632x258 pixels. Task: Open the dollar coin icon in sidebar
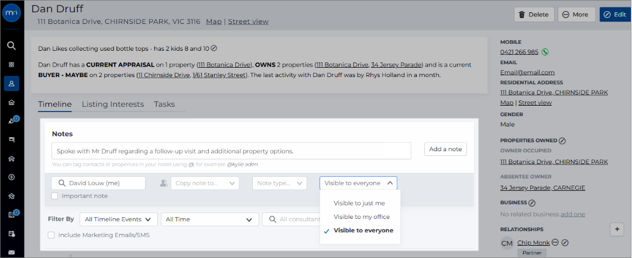tap(12, 177)
